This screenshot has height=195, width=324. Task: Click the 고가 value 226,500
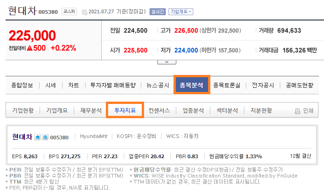[x=186, y=30]
